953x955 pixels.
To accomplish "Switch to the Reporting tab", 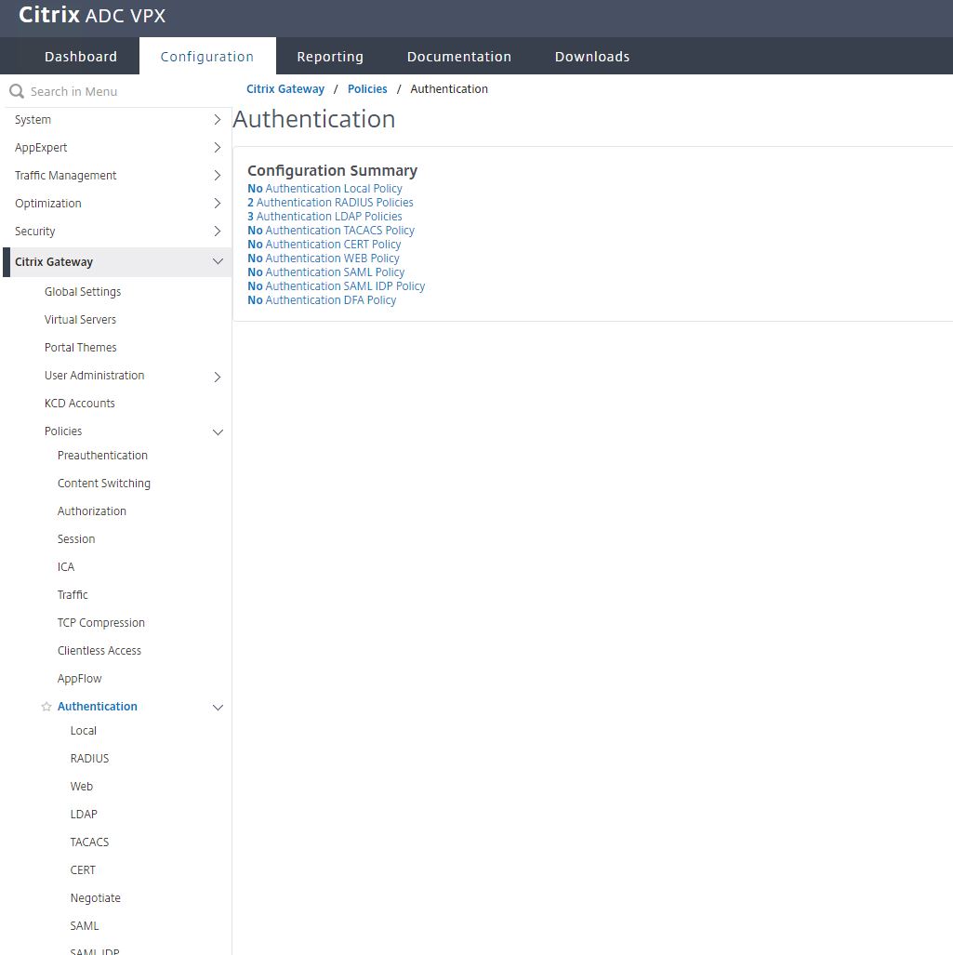I will tap(330, 57).
